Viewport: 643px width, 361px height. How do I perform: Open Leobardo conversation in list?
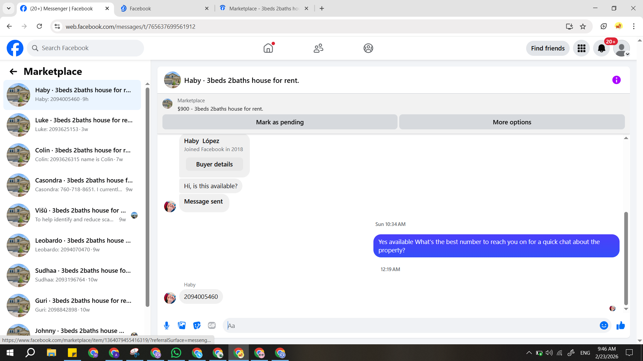click(x=72, y=245)
